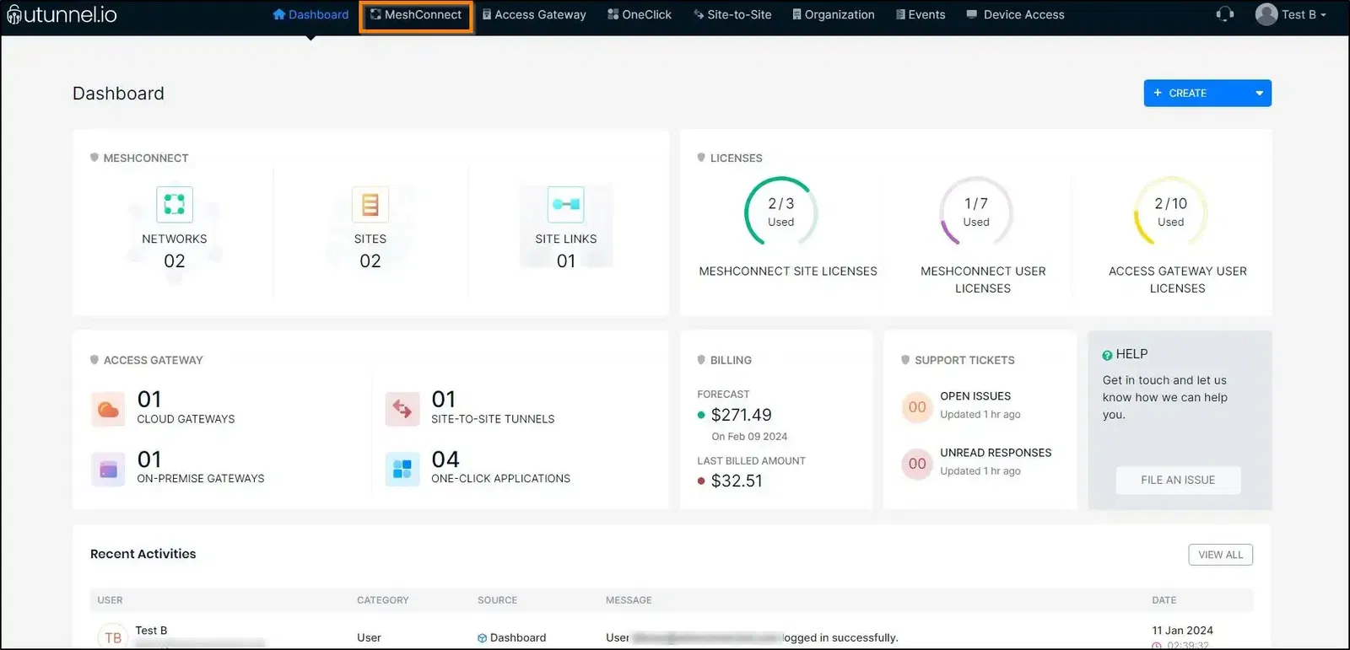Click the One-Click Applications icon
The image size is (1350, 650).
click(402, 470)
